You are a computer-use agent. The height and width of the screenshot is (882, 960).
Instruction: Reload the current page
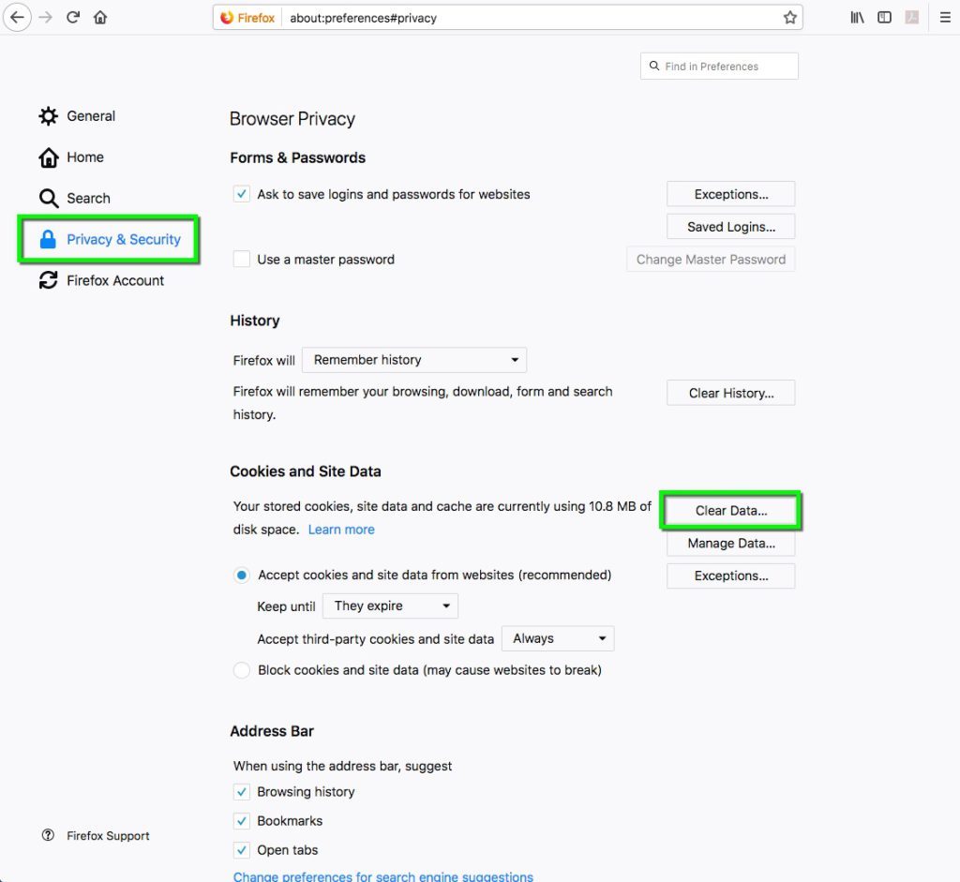coord(73,18)
